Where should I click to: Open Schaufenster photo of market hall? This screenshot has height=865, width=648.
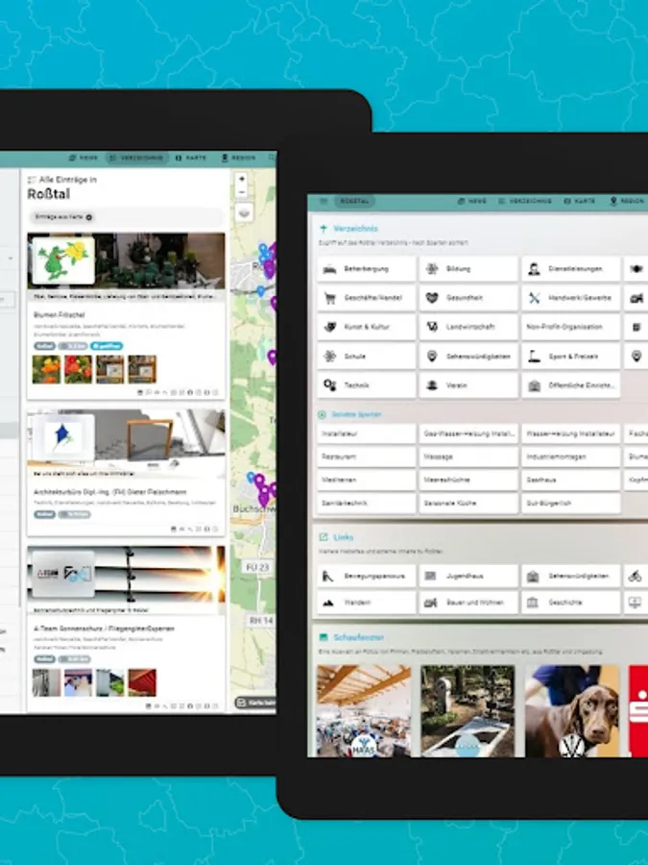[364, 710]
